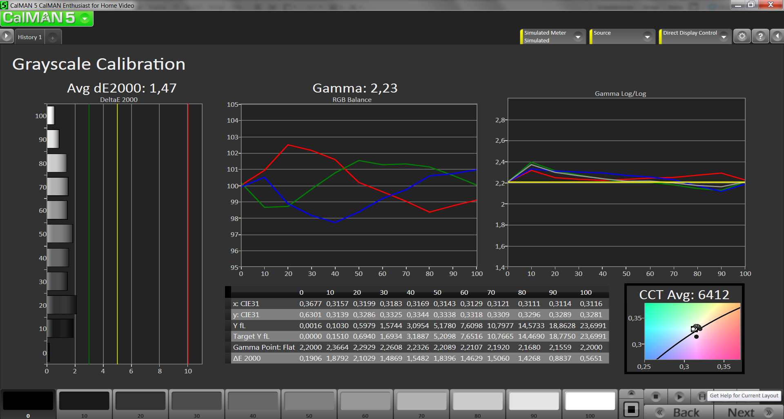Image resolution: width=784 pixels, height=419 pixels.
Task: Select the 100 percent white swatch
Action: (590, 401)
